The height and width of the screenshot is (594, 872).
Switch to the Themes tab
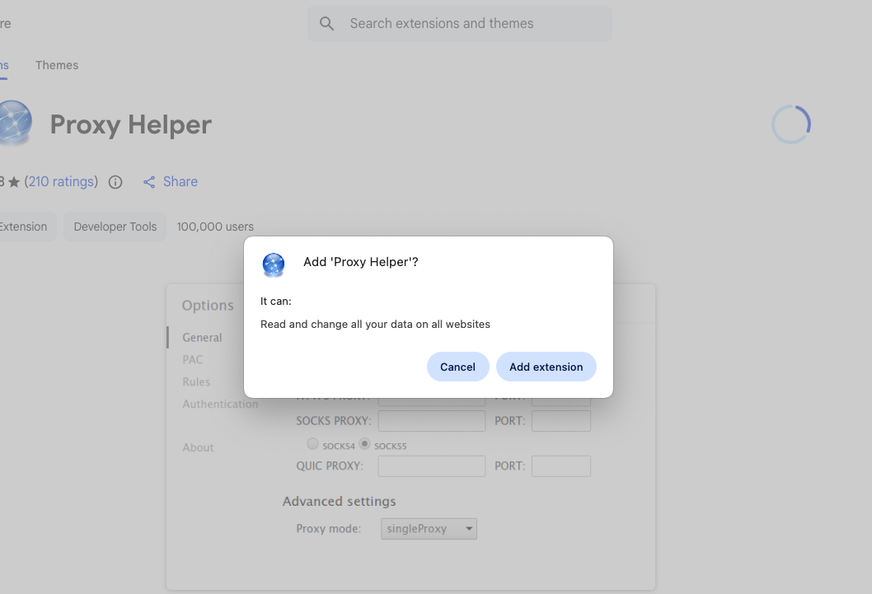57,65
